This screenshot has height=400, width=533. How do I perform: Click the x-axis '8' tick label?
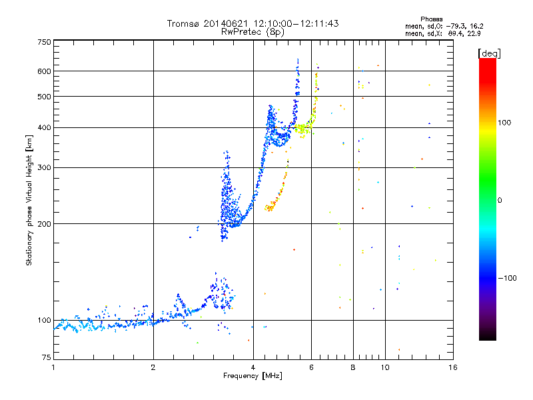353,367
